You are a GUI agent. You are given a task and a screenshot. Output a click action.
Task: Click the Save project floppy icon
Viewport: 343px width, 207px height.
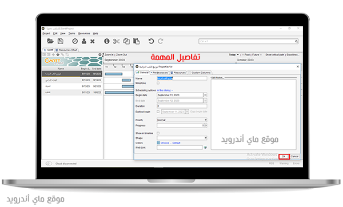tap(61, 41)
